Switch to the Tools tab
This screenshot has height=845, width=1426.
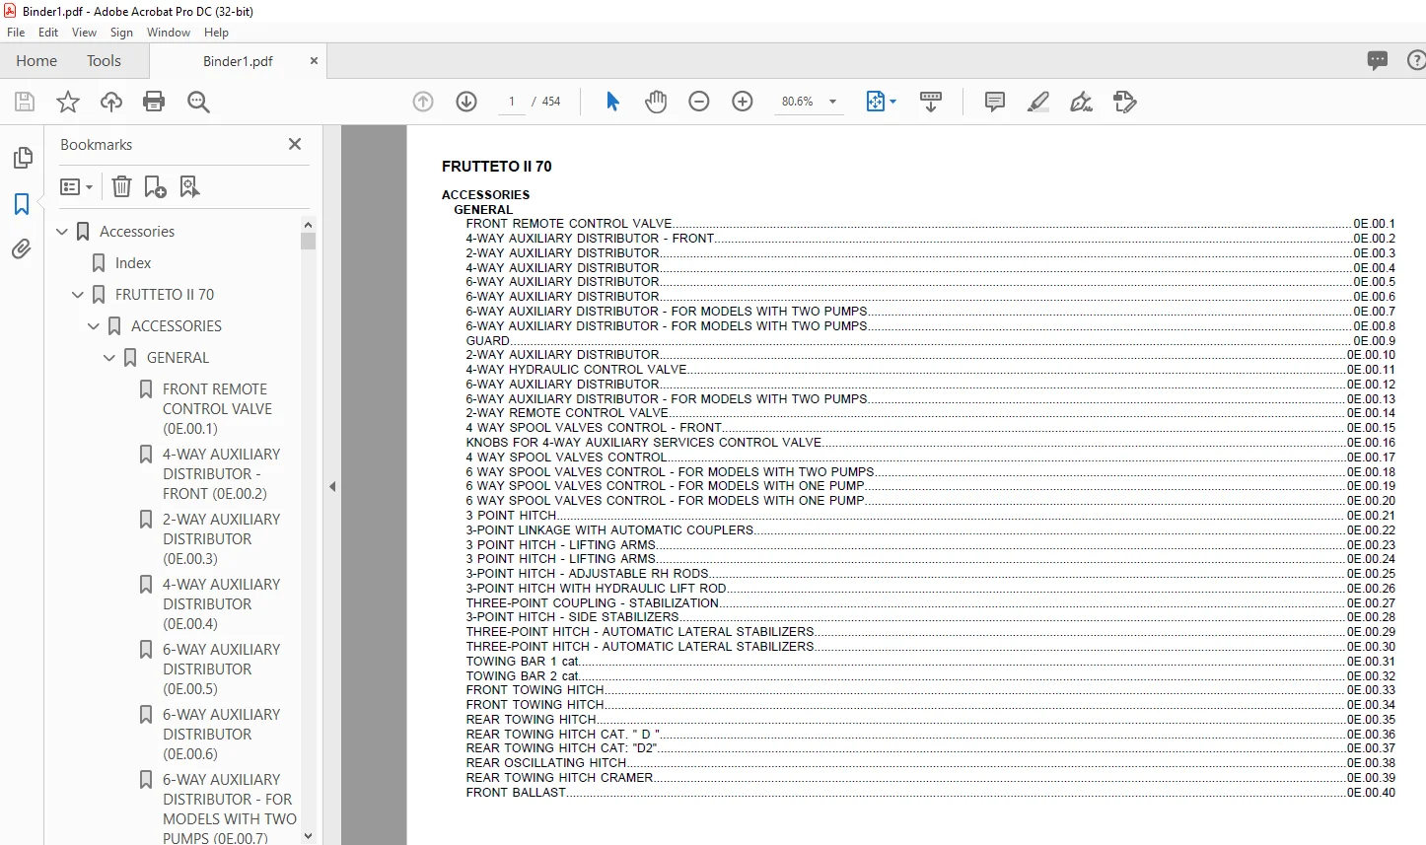(x=104, y=61)
